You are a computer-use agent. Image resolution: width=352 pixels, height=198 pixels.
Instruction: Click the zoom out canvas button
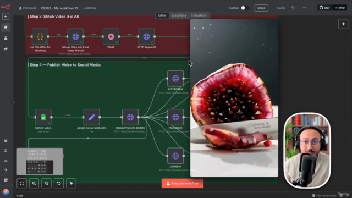click(46, 183)
